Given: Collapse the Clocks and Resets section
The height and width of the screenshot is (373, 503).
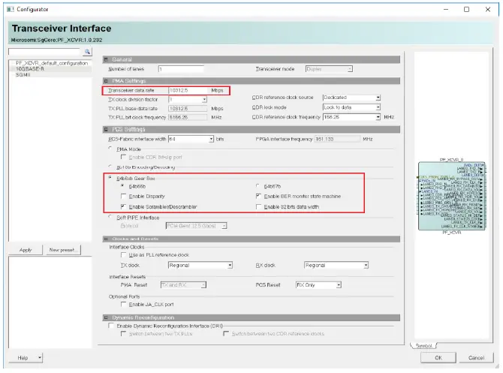Looking at the screenshot, I should pyautogui.click(x=106, y=239).
